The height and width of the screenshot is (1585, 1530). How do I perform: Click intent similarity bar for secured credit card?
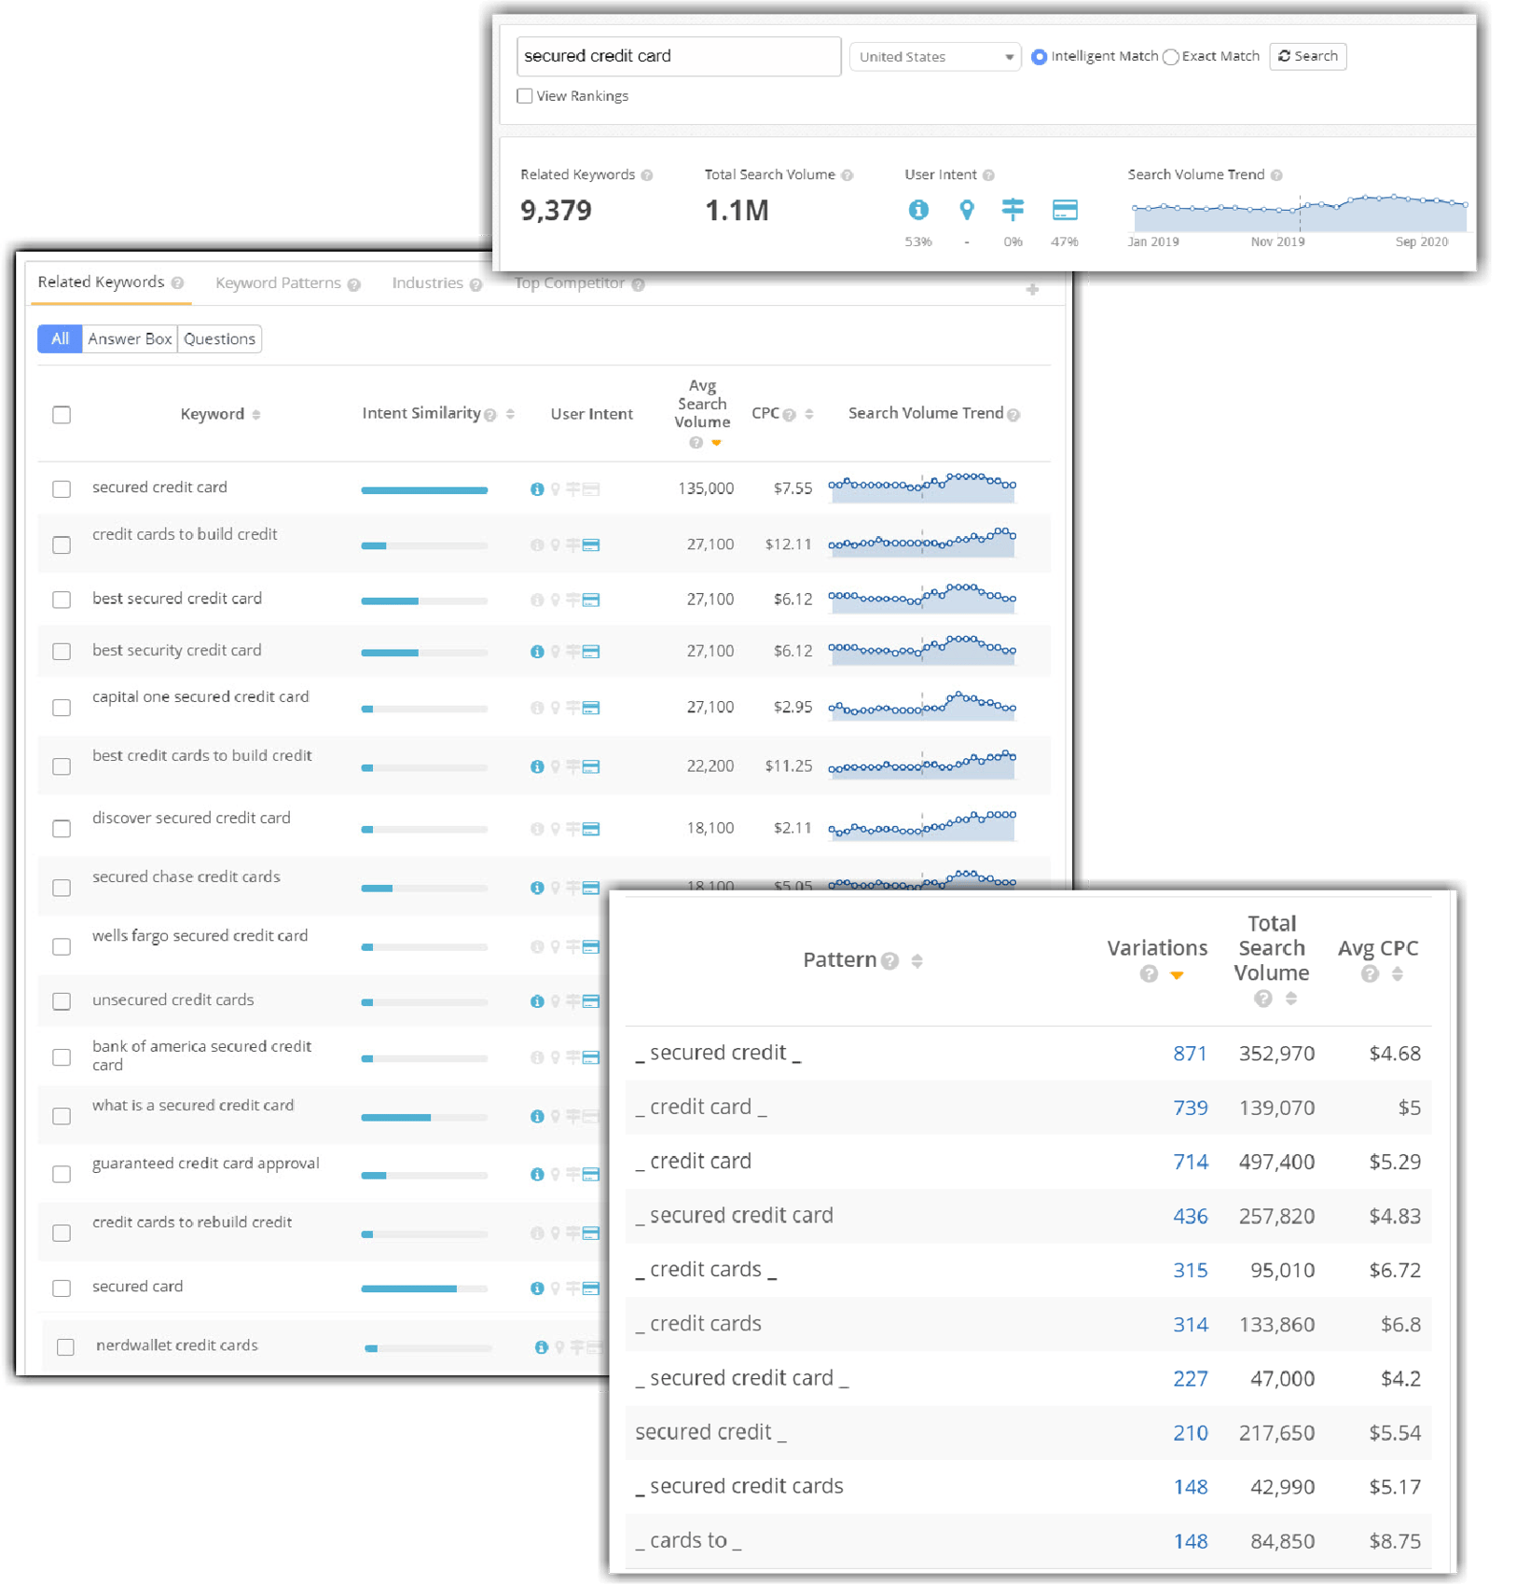424,490
